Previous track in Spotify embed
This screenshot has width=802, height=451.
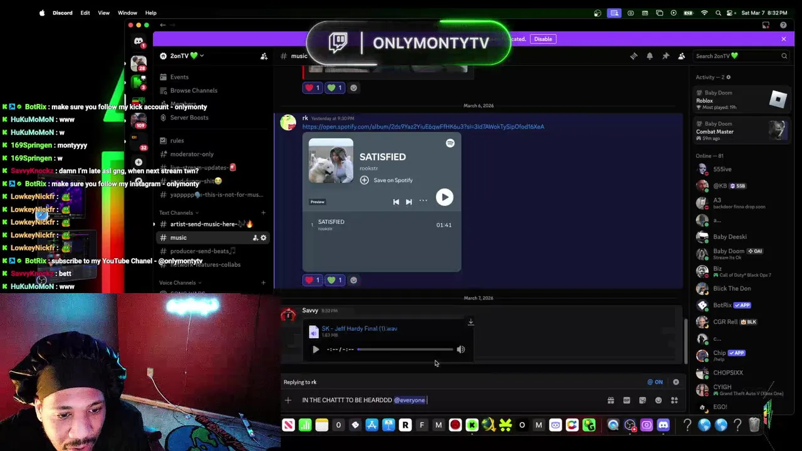point(396,202)
